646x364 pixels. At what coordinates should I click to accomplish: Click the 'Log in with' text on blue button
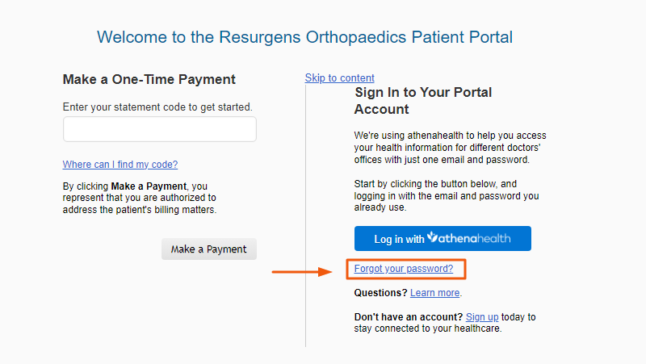[x=399, y=239]
